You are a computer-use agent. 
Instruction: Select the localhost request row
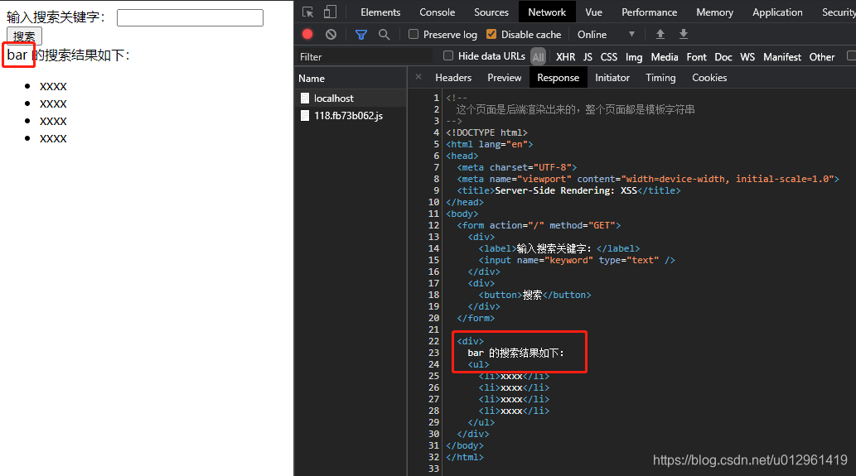[x=351, y=99]
